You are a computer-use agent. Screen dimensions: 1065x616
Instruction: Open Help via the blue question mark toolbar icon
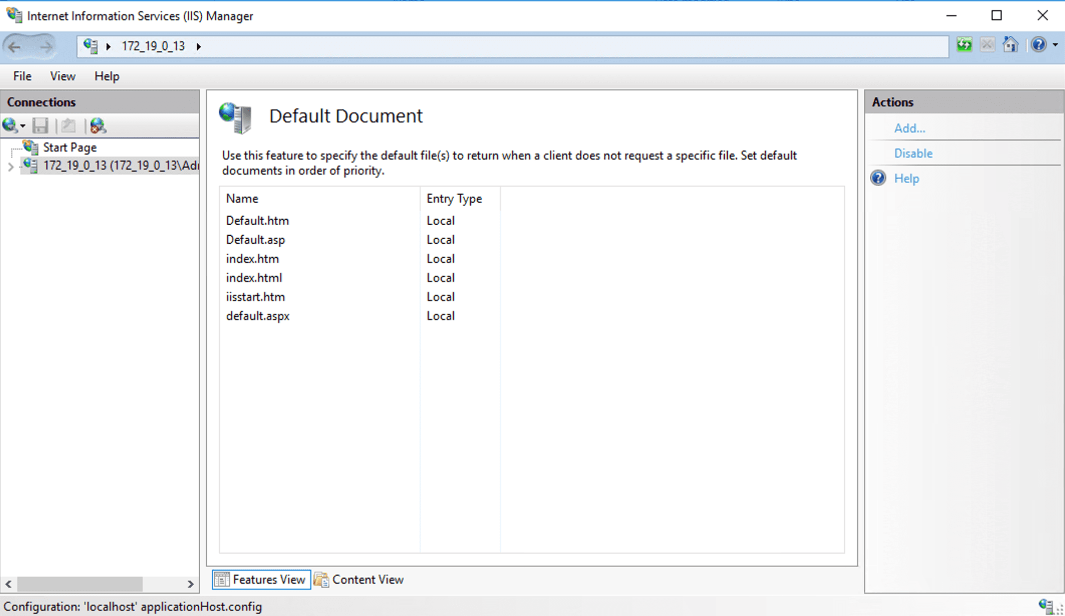[x=1038, y=45]
